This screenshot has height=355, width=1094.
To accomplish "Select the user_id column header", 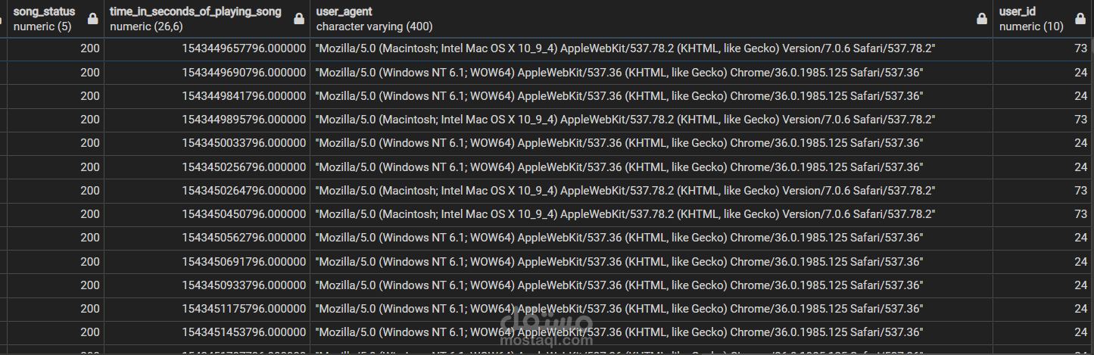I will [1031, 19].
